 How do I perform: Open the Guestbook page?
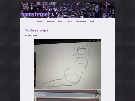(81, 21)
